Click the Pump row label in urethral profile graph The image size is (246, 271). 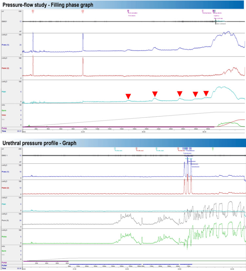(x=4, y=262)
